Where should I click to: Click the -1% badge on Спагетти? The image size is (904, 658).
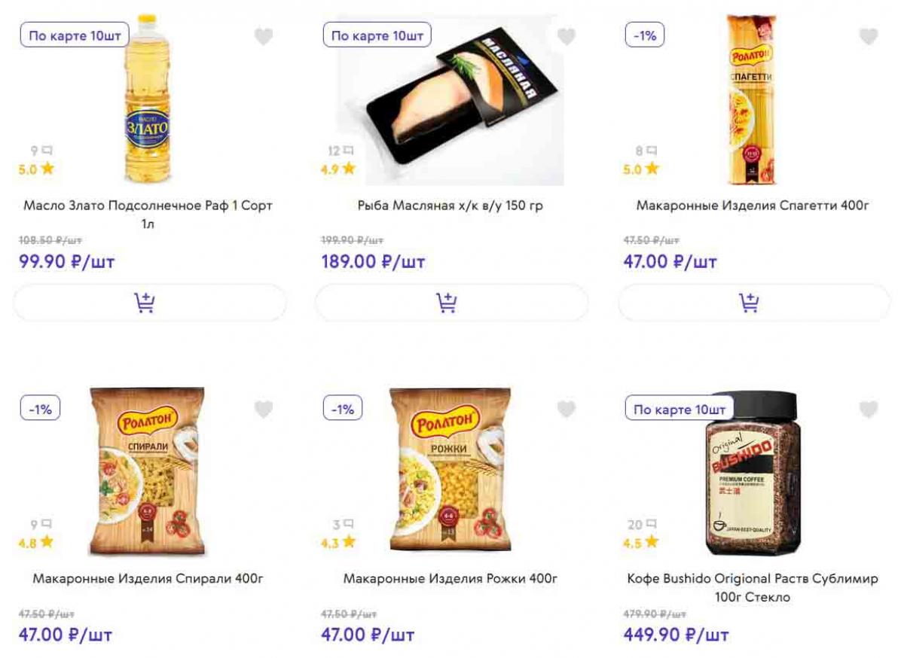click(645, 35)
